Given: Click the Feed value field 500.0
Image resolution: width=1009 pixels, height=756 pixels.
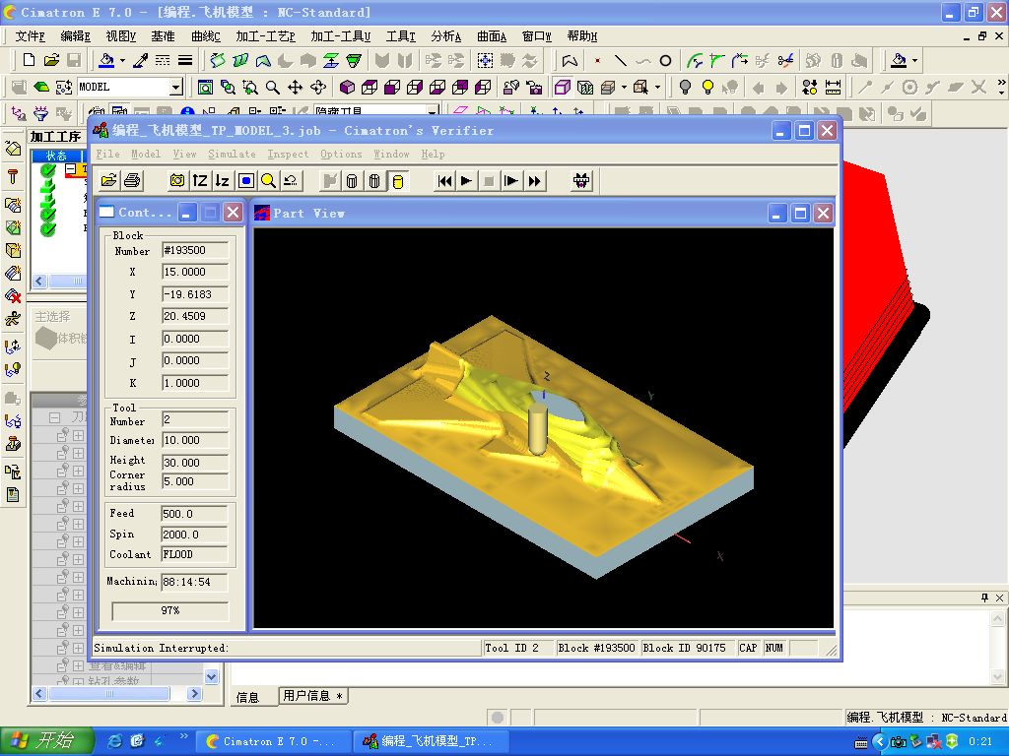Looking at the screenshot, I should (194, 514).
